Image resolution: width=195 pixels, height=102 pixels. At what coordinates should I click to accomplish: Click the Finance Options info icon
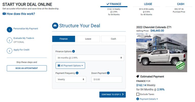[74, 51]
